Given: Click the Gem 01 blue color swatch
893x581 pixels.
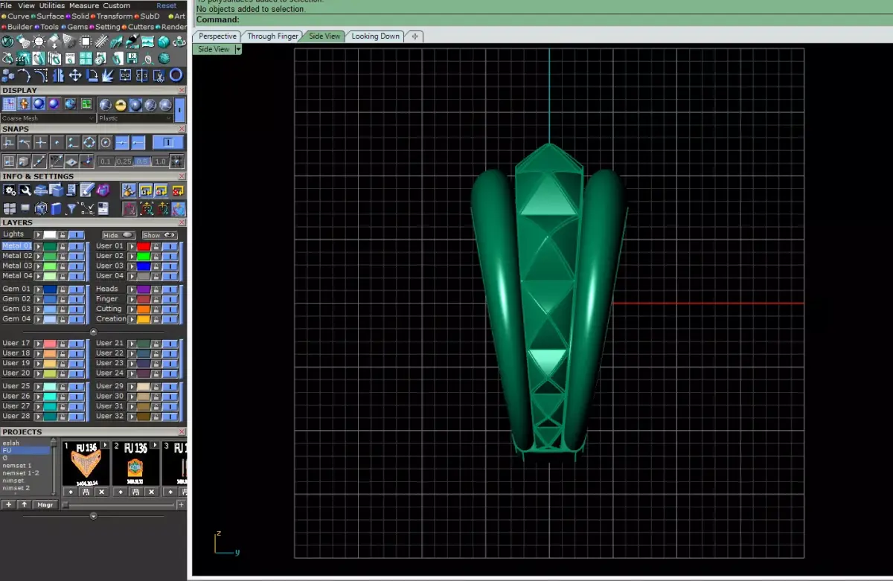Looking at the screenshot, I should click(50, 289).
